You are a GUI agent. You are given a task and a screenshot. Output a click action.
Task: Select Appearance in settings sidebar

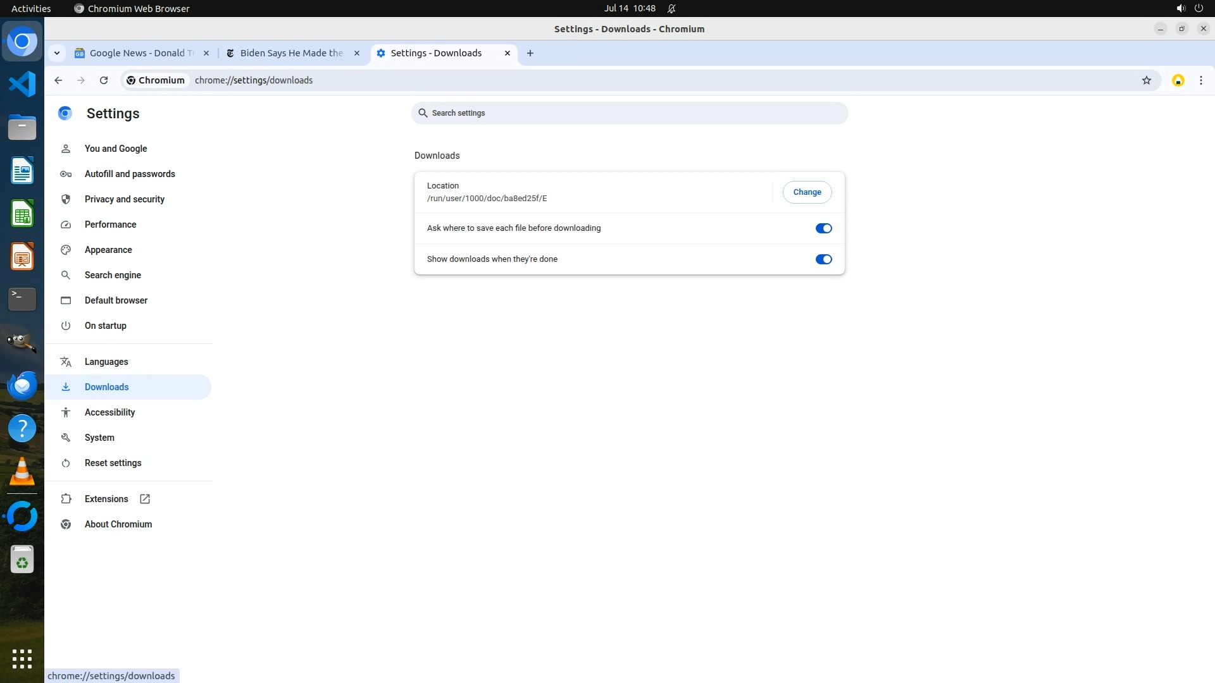[108, 250]
